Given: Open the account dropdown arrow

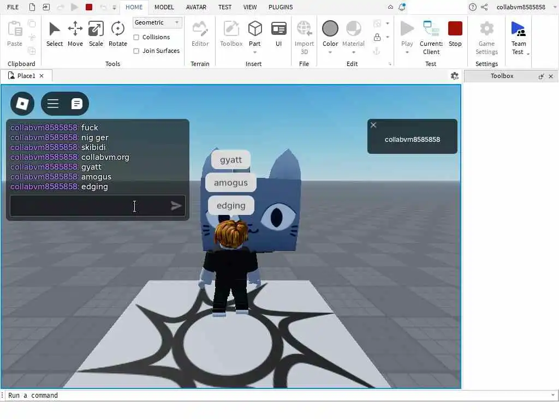Looking at the screenshot, I should tap(555, 7).
